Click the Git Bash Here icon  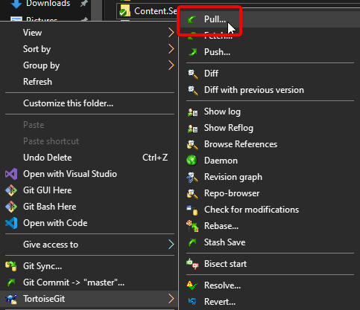[x=11, y=207]
